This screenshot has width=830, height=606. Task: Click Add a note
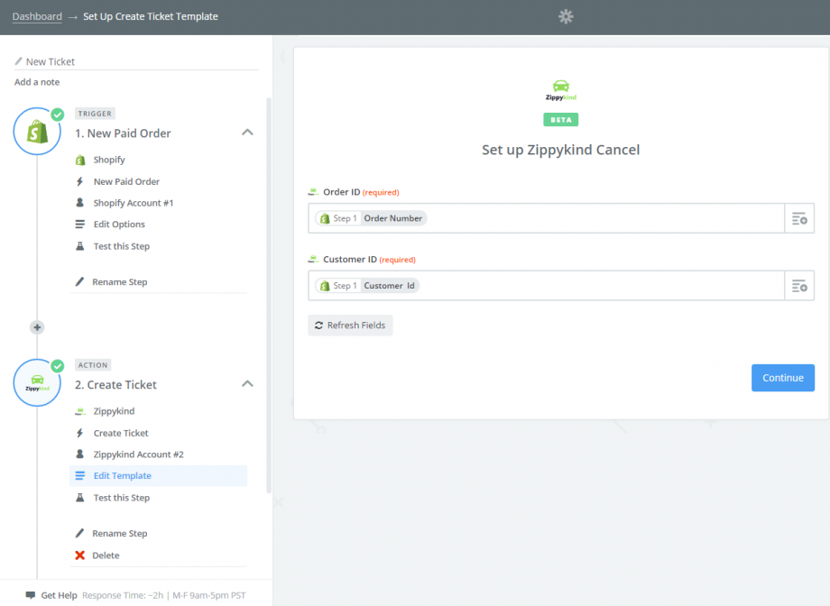pyautogui.click(x=37, y=82)
